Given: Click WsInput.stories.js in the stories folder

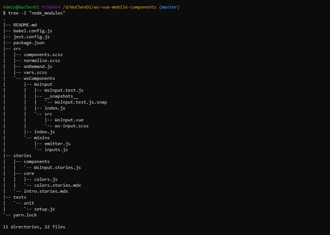Looking at the screenshot, I should 57,167.
